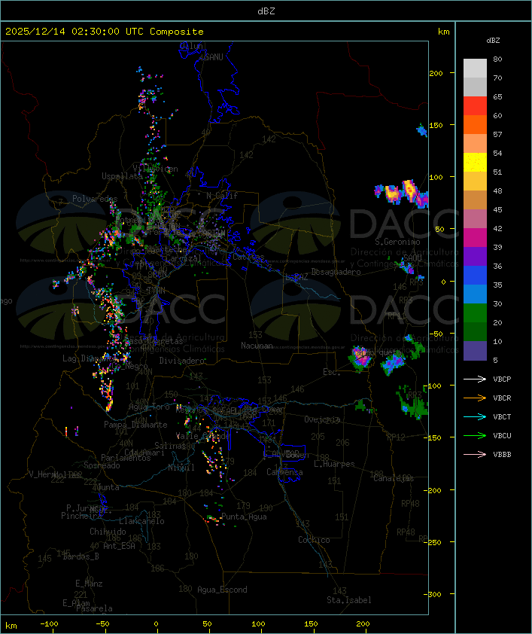The image size is (532, 634).
Task: Select the red 60-65 dBZ swatch
Action: click(475, 106)
